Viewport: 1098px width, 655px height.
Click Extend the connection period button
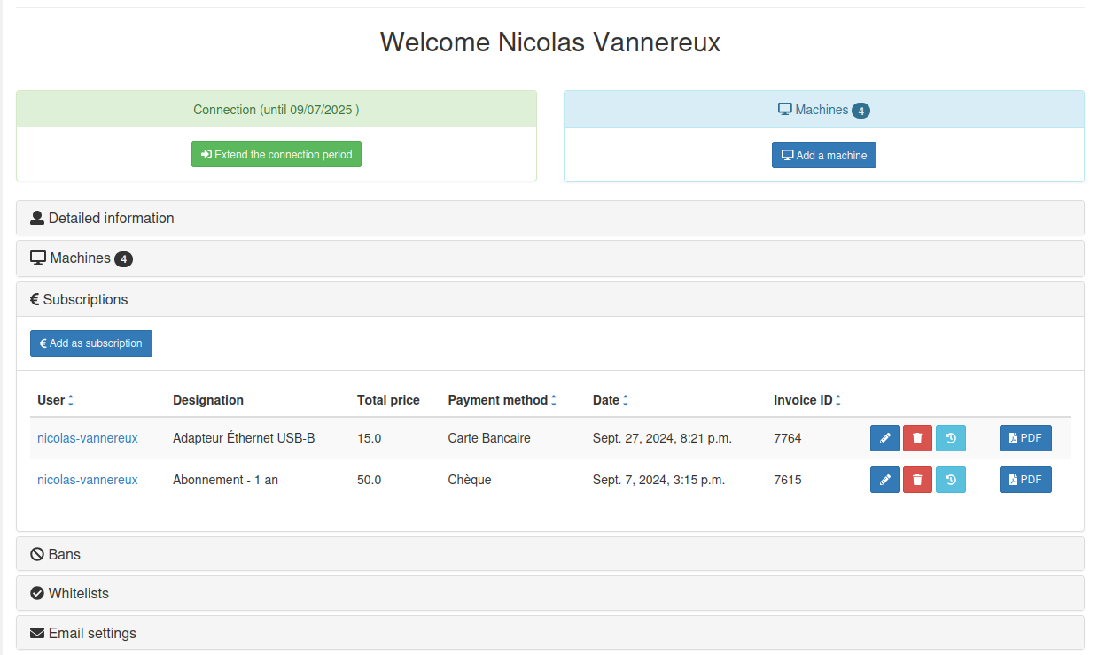pos(276,154)
